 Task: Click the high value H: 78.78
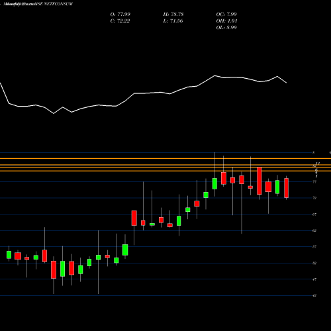click(x=173, y=15)
